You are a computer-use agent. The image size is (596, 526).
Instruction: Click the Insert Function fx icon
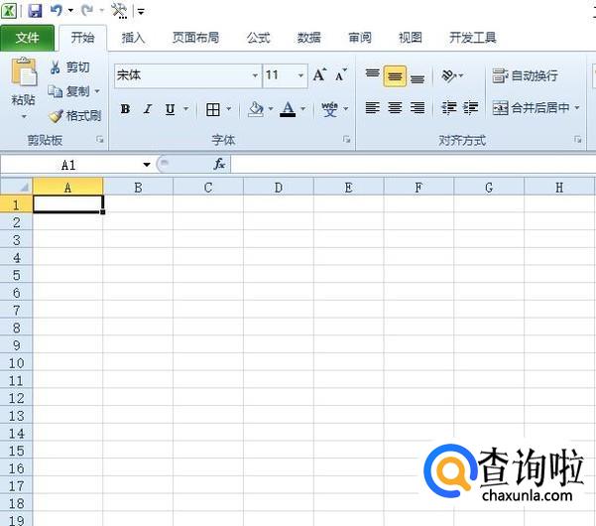[219, 165]
